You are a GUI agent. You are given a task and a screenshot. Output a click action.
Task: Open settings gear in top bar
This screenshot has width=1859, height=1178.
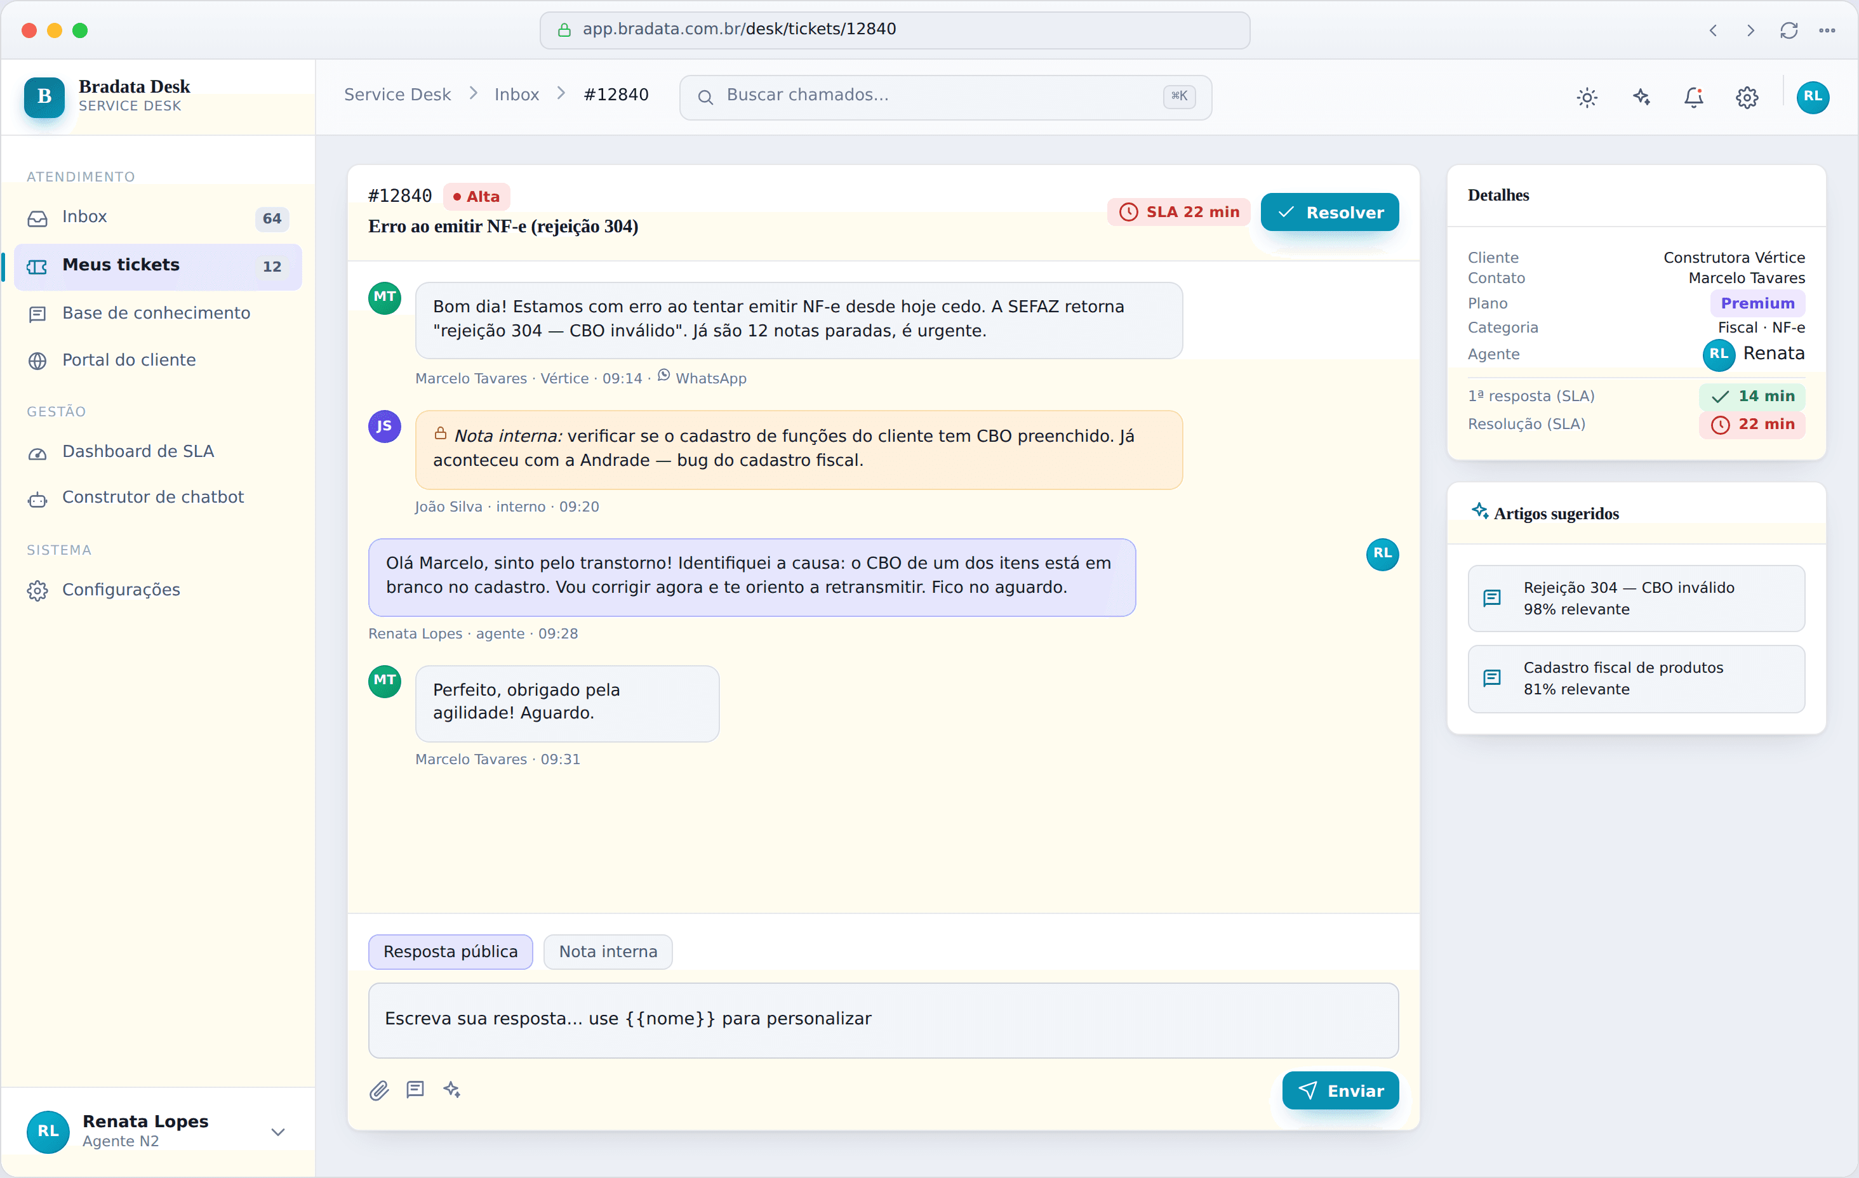tap(1747, 97)
